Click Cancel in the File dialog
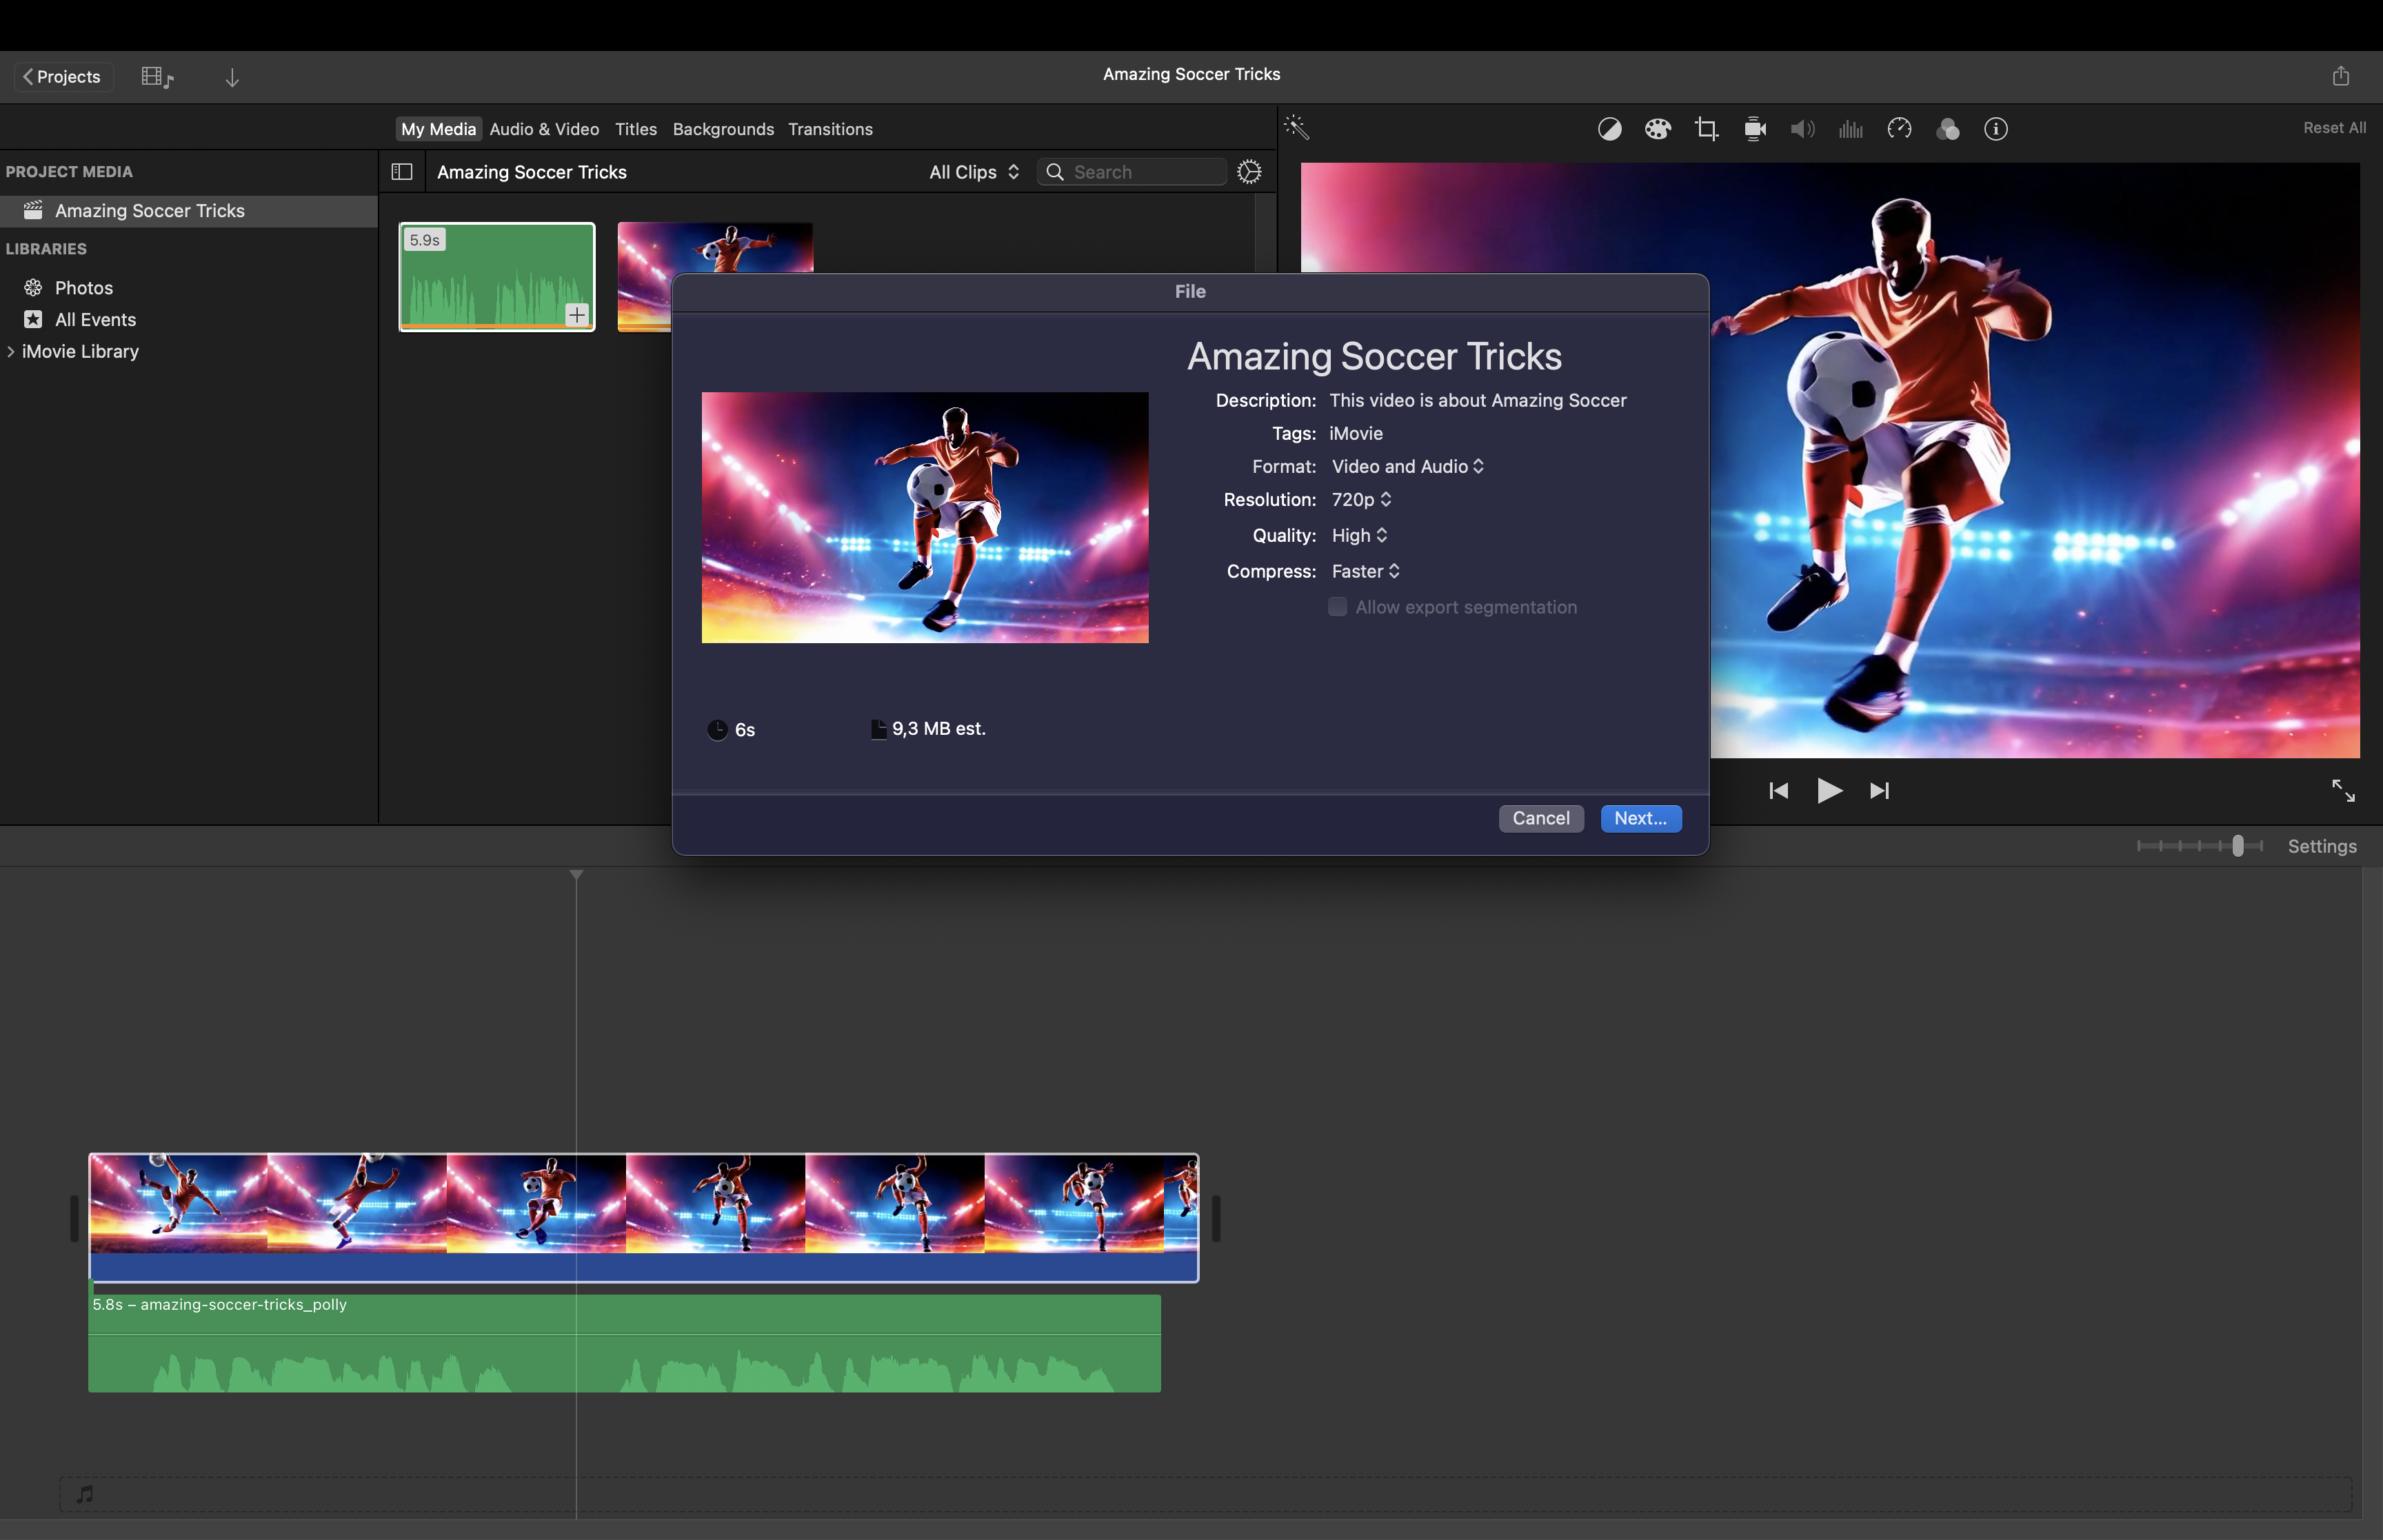Viewport: 2383px width, 1540px height. [x=1541, y=818]
